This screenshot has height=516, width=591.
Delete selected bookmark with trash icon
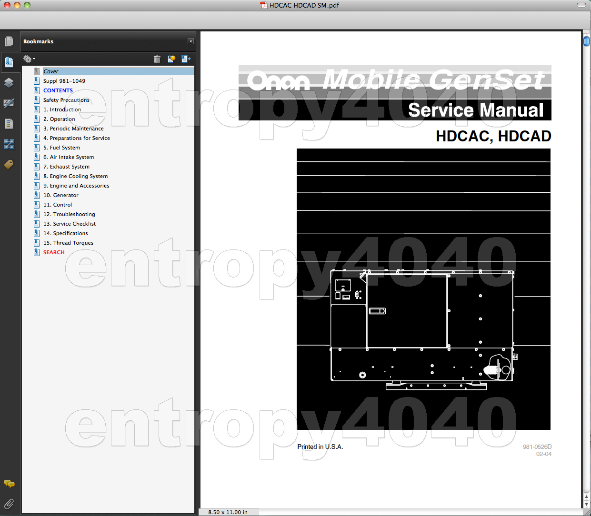(157, 59)
